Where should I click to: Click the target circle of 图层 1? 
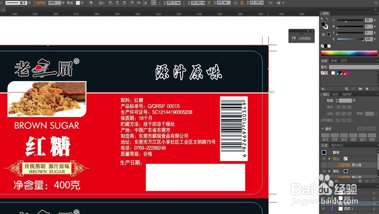click(374, 209)
